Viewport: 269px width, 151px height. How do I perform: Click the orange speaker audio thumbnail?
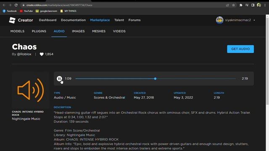point(31,90)
